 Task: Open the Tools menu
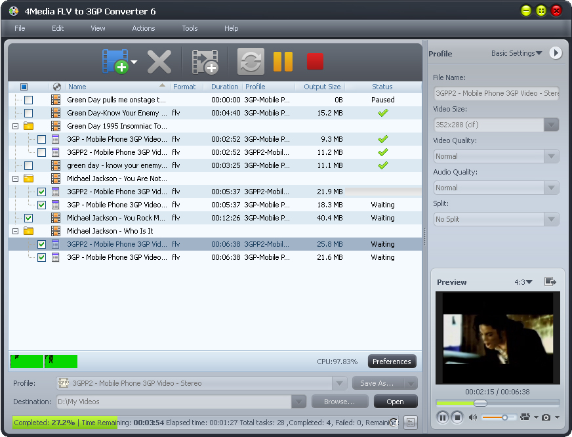click(190, 28)
